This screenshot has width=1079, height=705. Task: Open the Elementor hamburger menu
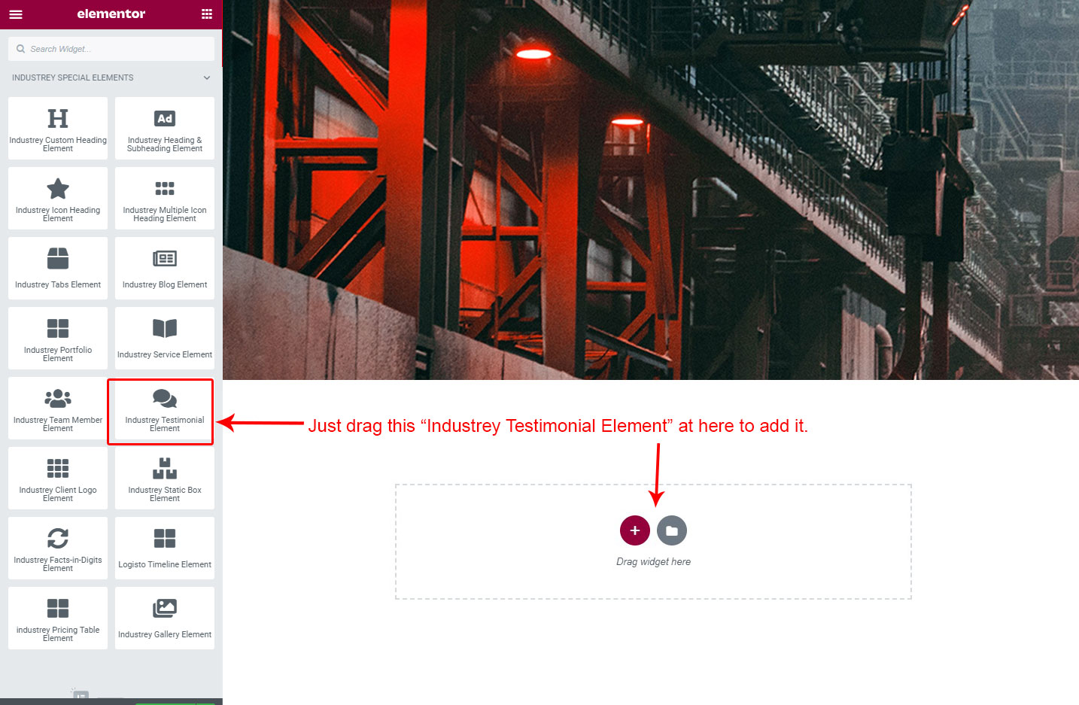pos(16,14)
